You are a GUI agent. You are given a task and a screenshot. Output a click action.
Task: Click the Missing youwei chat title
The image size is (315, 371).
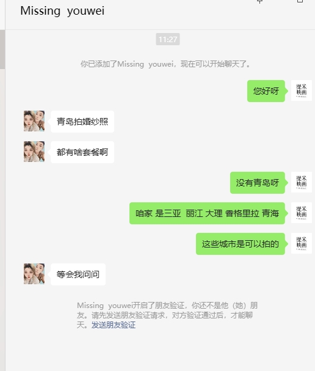coord(62,11)
